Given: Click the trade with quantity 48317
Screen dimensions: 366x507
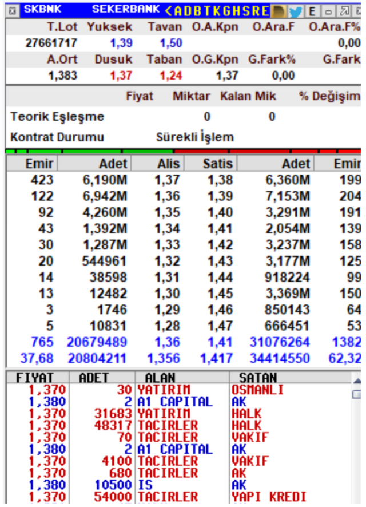Looking at the screenshot, I should [113, 426].
